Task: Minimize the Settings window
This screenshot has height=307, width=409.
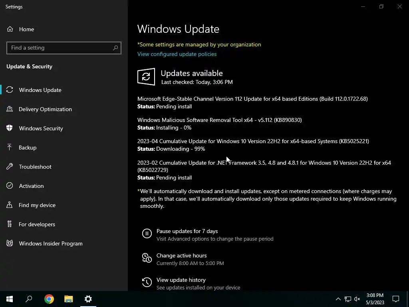Action: pos(363,6)
